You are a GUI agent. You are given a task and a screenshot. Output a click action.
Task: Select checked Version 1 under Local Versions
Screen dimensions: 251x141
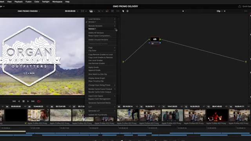[101, 22]
